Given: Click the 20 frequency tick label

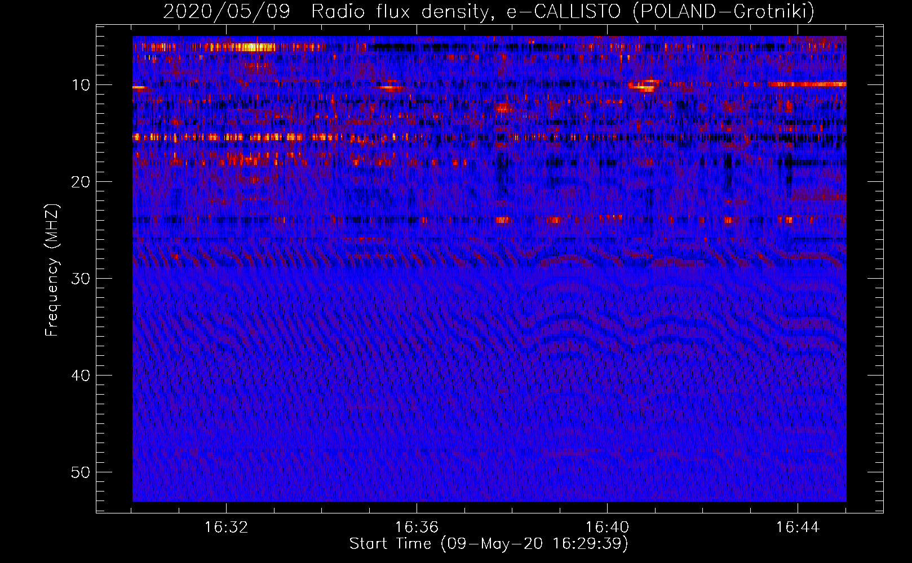Looking at the screenshot, I should [81, 182].
